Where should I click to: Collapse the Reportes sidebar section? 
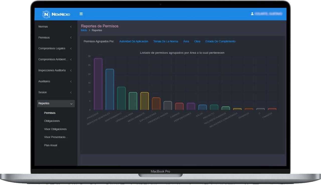[56, 104]
